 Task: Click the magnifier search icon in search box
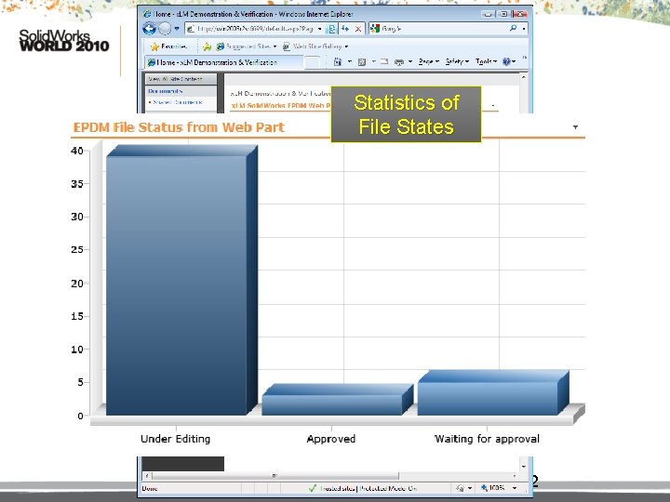tap(513, 28)
